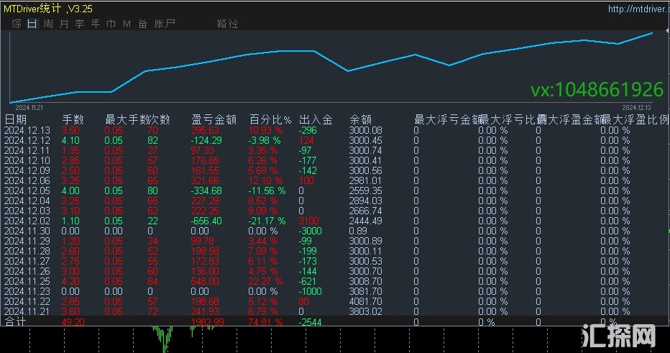Open the 周 weekly statistics tab
This screenshot has height=353, width=670.
click(x=47, y=23)
